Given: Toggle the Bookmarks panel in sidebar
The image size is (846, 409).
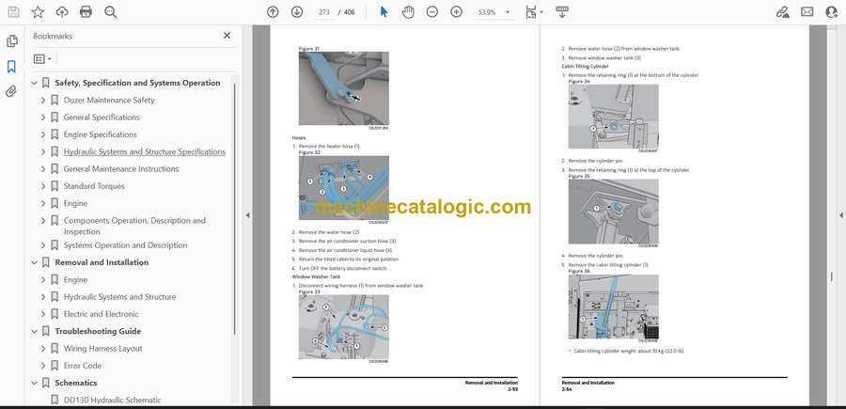Looking at the screenshot, I should [12, 67].
